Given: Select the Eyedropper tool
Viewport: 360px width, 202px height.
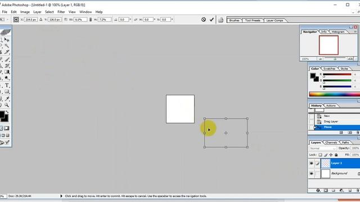Looking at the screenshot, I should (x=7, y=99).
